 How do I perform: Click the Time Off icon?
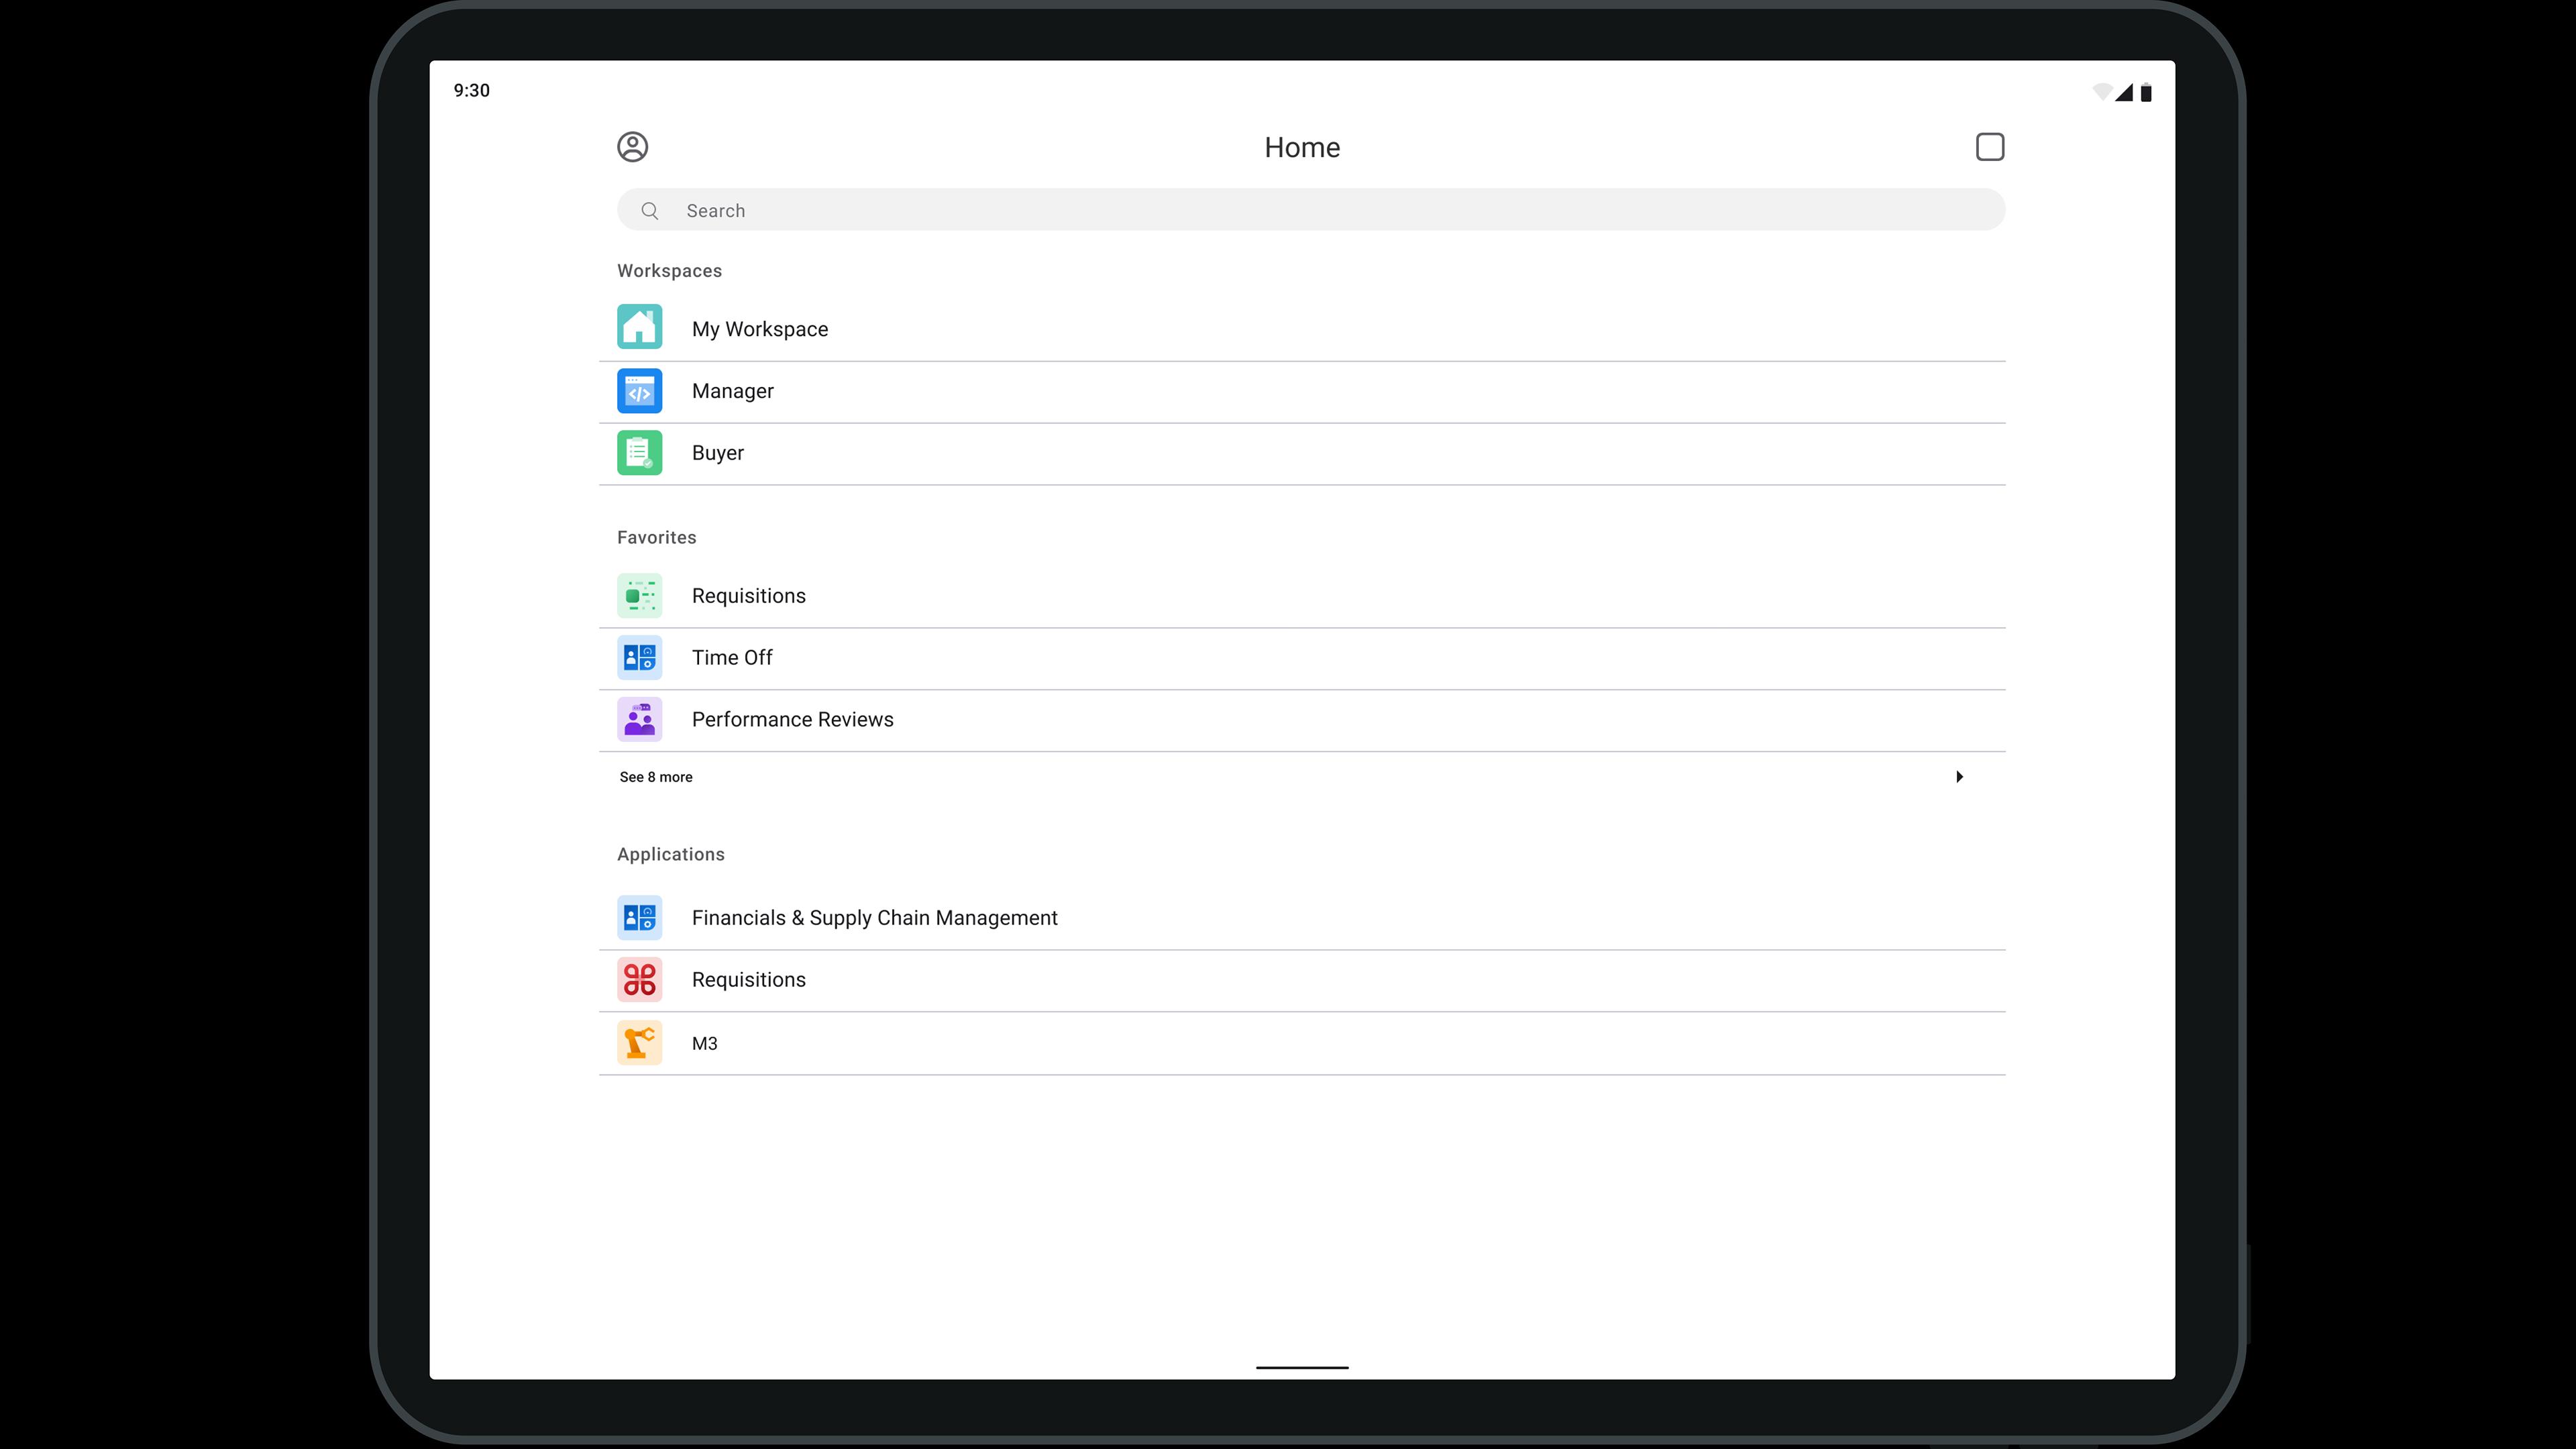[x=639, y=658]
